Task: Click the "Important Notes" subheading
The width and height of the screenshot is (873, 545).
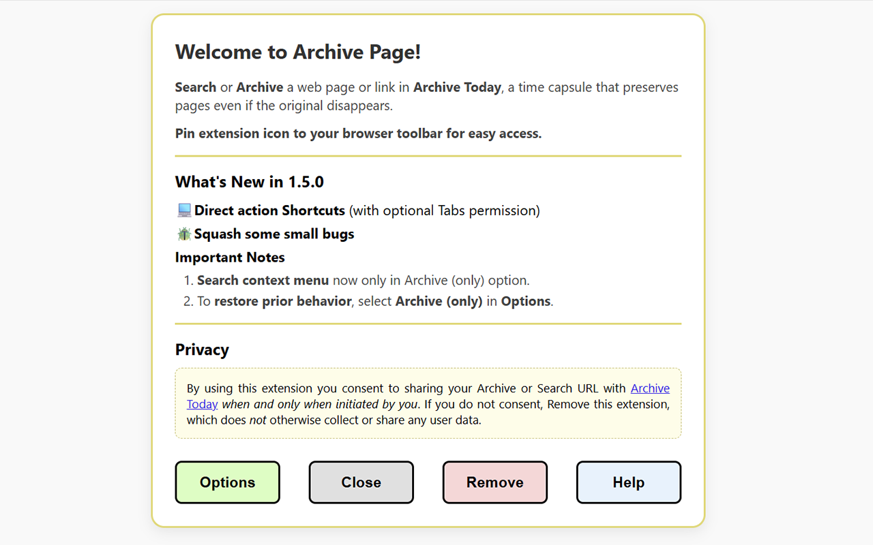Action: 230,258
